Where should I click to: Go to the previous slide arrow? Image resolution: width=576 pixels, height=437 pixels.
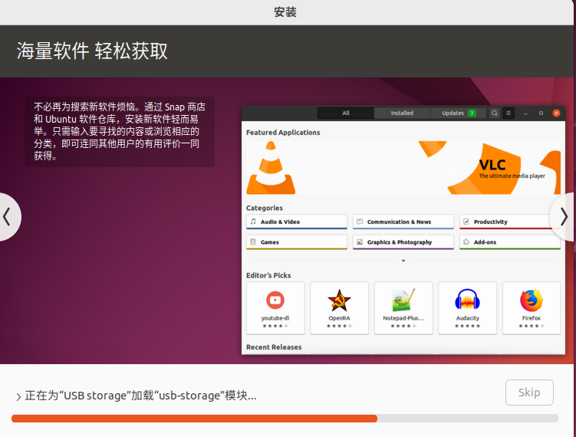tap(8, 217)
